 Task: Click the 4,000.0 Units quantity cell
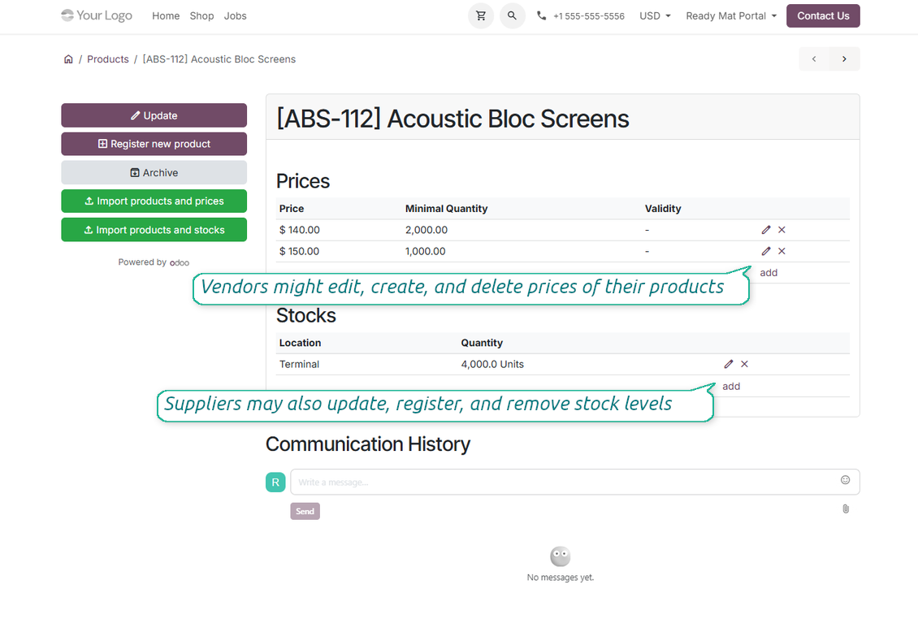[x=492, y=364]
